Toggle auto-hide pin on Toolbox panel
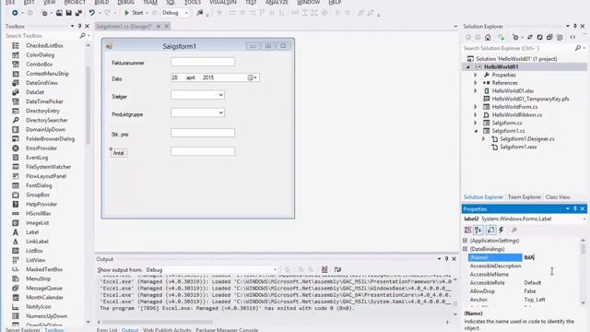The width and height of the screenshot is (590, 332). pos(79,27)
